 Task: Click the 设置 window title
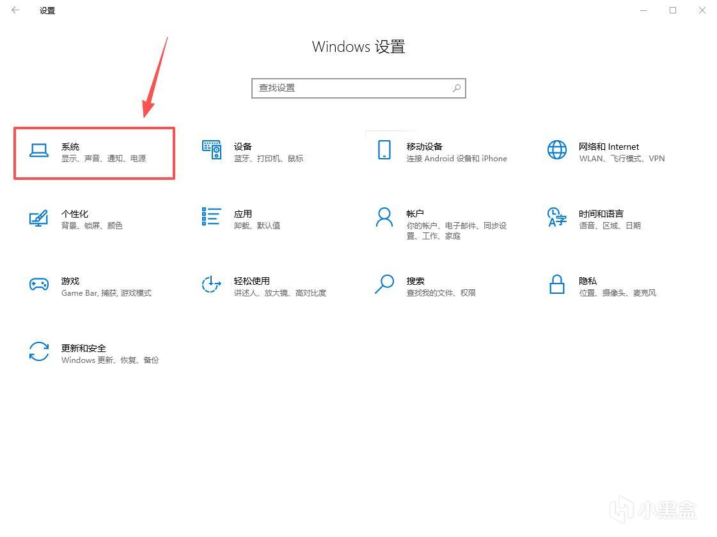click(x=47, y=10)
